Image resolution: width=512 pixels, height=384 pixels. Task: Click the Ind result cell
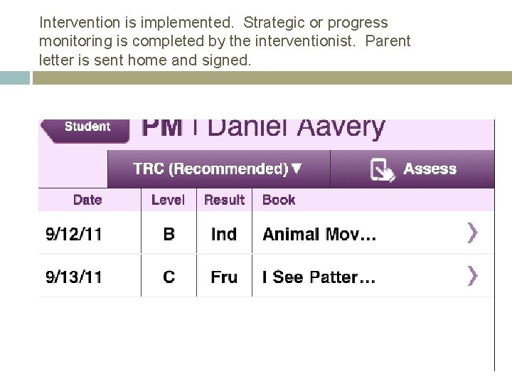coord(224,234)
